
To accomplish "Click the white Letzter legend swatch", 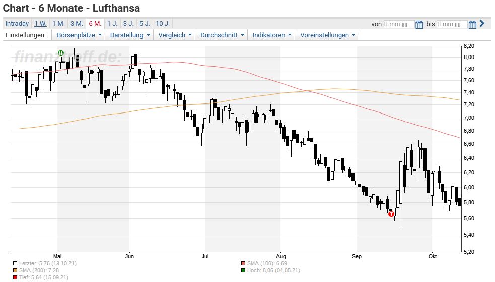I will click(x=15, y=263).
